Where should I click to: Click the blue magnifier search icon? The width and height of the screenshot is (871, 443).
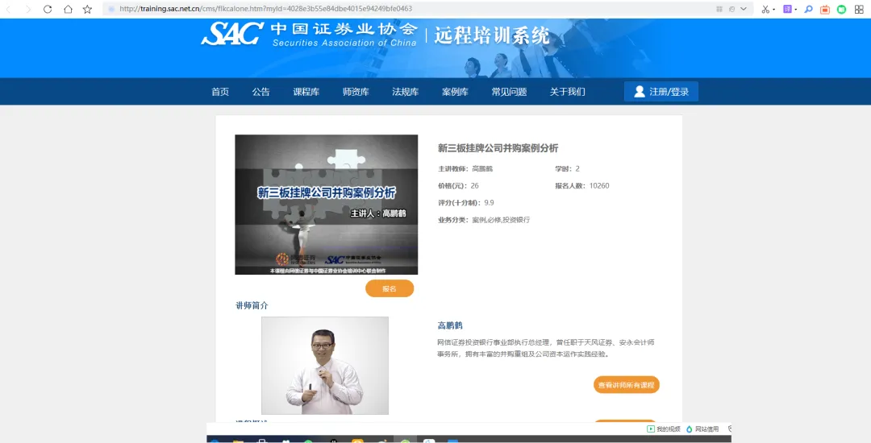pyautogui.click(x=809, y=9)
